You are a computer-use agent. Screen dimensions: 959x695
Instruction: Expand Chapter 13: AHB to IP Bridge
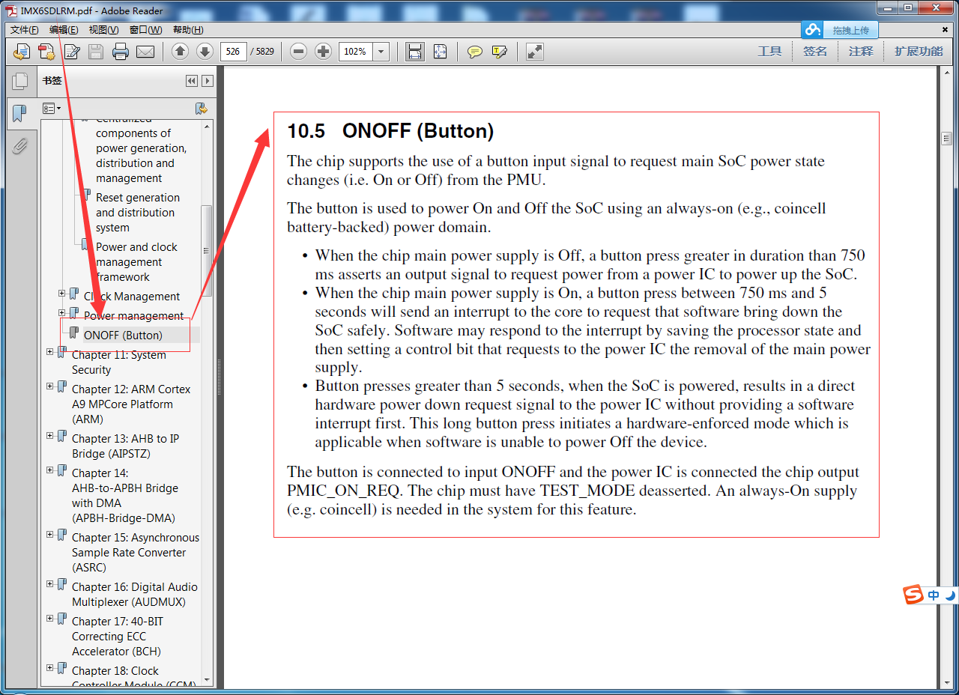click(50, 436)
